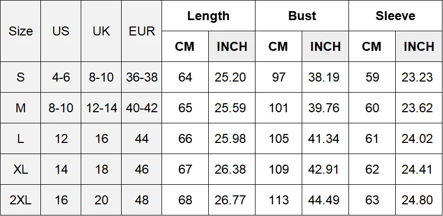Image resolution: width=443 pixels, height=216 pixels.
Task: Click the bust value 101 cell
Action: pyautogui.click(x=278, y=108)
